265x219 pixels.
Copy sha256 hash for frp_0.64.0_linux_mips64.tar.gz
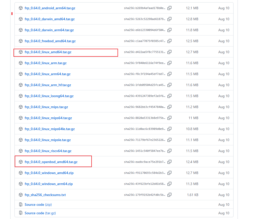pos(169,118)
